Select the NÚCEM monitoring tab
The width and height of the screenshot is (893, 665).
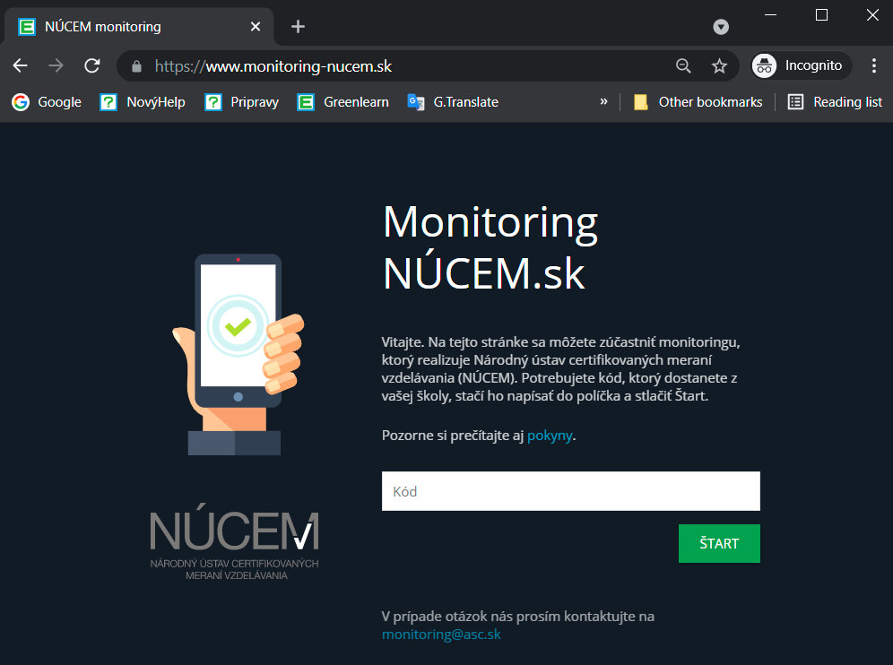click(140, 27)
